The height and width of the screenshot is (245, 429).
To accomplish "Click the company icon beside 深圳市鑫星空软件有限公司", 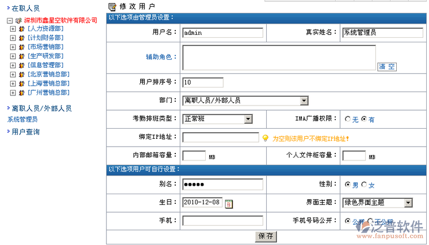I will point(19,20).
